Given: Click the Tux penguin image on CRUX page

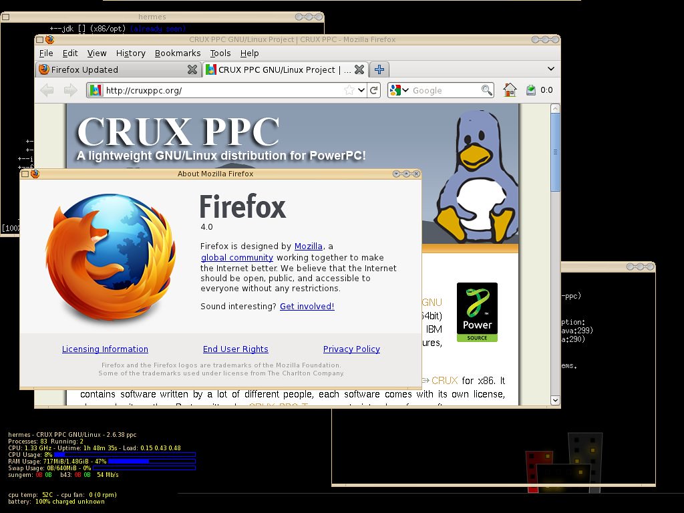Looking at the screenshot, I should pos(477,176).
